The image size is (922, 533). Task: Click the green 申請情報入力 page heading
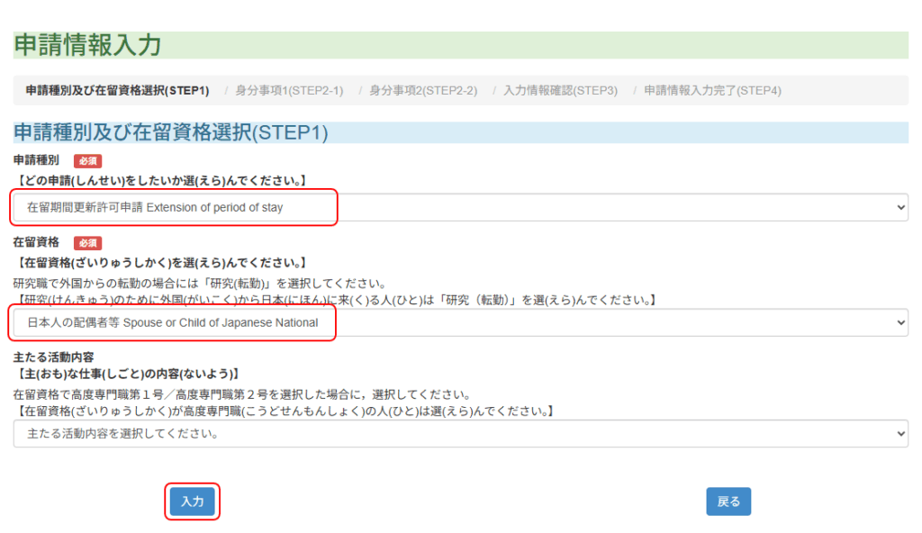click(87, 45)
